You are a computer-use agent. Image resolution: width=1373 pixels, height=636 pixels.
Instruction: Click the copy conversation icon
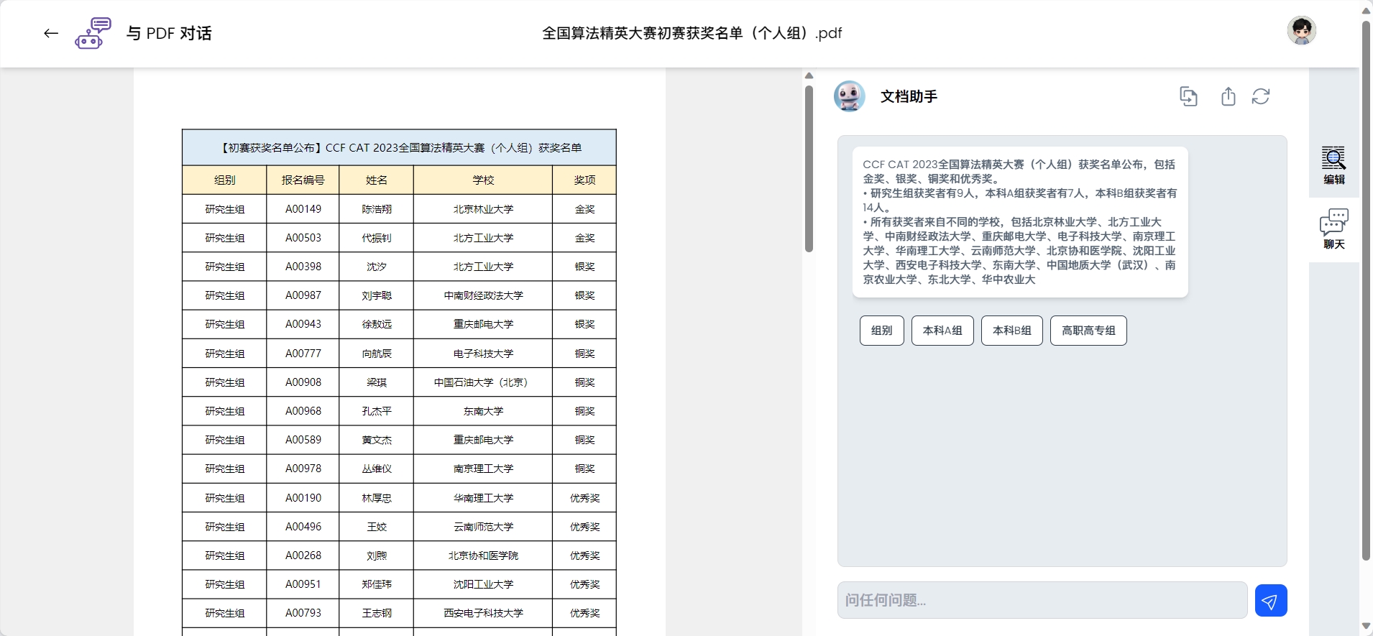(1188, 96)
